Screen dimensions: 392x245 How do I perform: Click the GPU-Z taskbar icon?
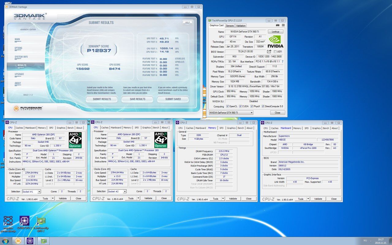coord(43,241)
